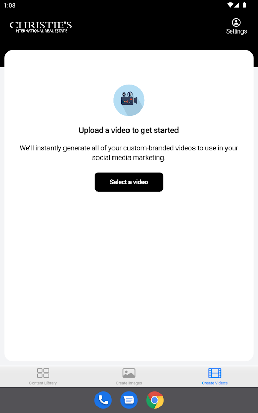The height and width of the screenshot is (413, 258).
Task: Select the Create Videos tab label
Action: point(215,383)
